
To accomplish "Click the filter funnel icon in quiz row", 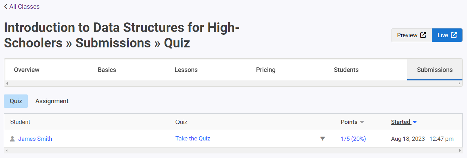I will (322, 139).
